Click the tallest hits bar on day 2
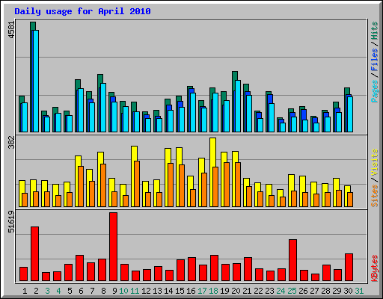Image resolution: width=383 pixels, height=299 pixels. [x=32, y=77]
